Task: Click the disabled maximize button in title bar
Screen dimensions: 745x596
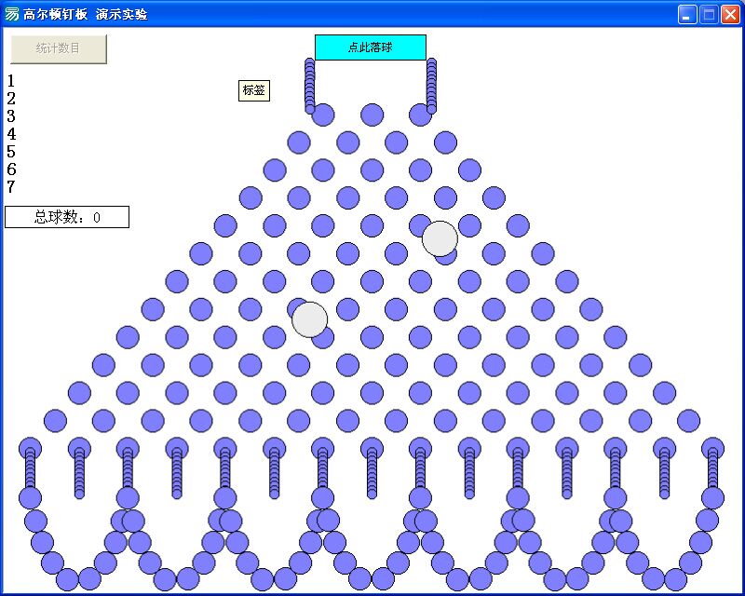Action: coord(709,15)
